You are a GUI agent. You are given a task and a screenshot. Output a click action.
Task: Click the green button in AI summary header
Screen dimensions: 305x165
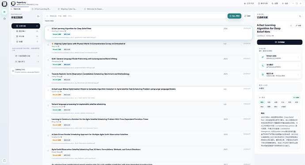pyautogui.click(x=296, y=98)
